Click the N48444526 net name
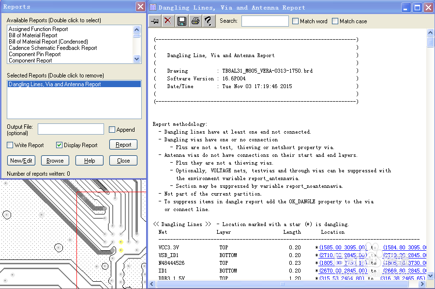Screen dimensions: 435x289 click(x=171, y=263)
